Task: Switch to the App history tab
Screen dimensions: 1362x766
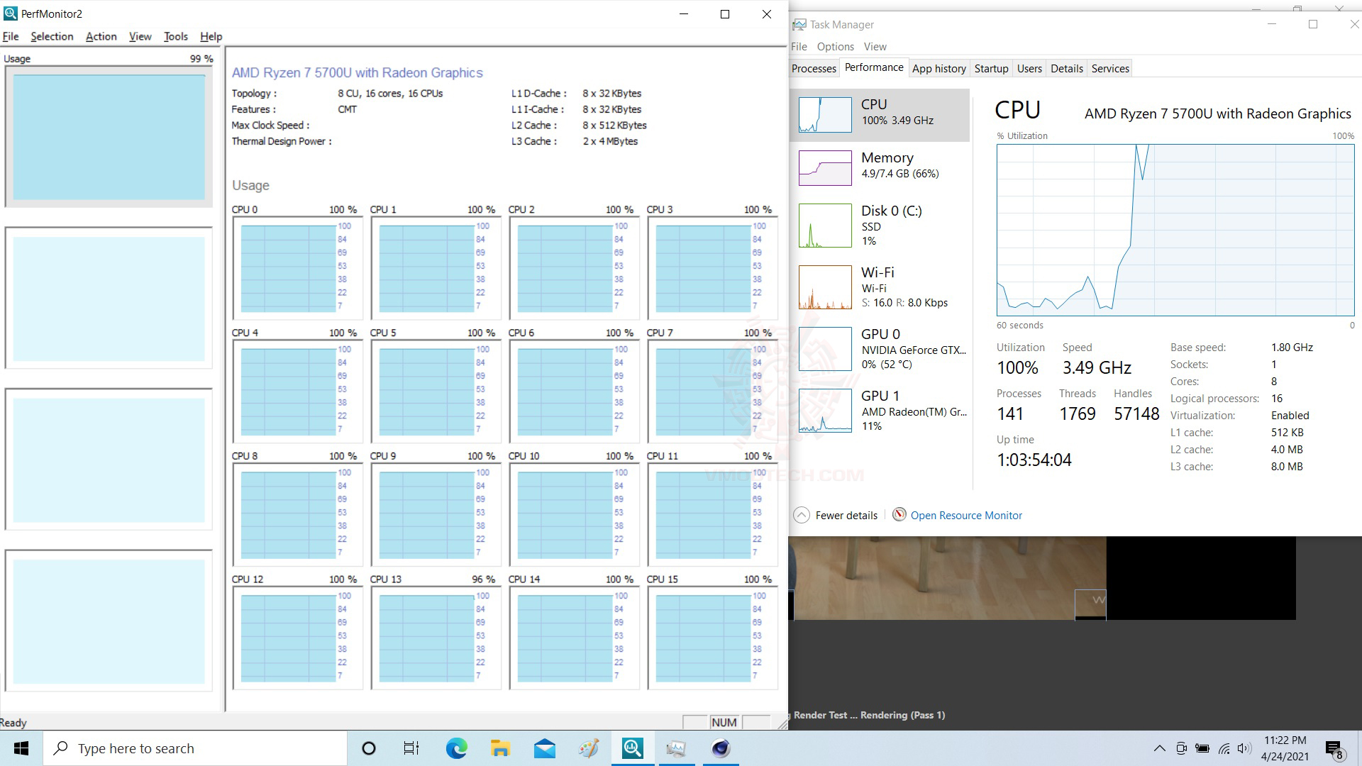Action: [x=939, y=69]
